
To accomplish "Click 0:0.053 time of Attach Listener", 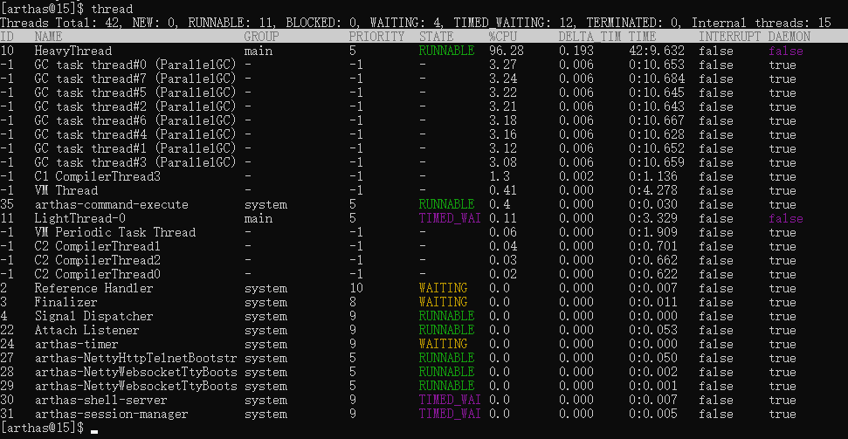I will [x=652, y=330].
